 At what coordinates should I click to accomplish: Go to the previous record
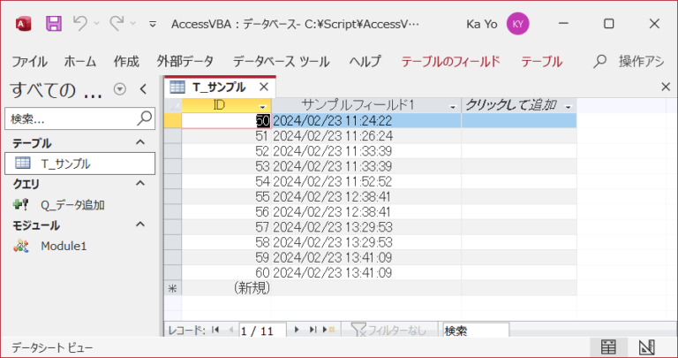(231, 331)
